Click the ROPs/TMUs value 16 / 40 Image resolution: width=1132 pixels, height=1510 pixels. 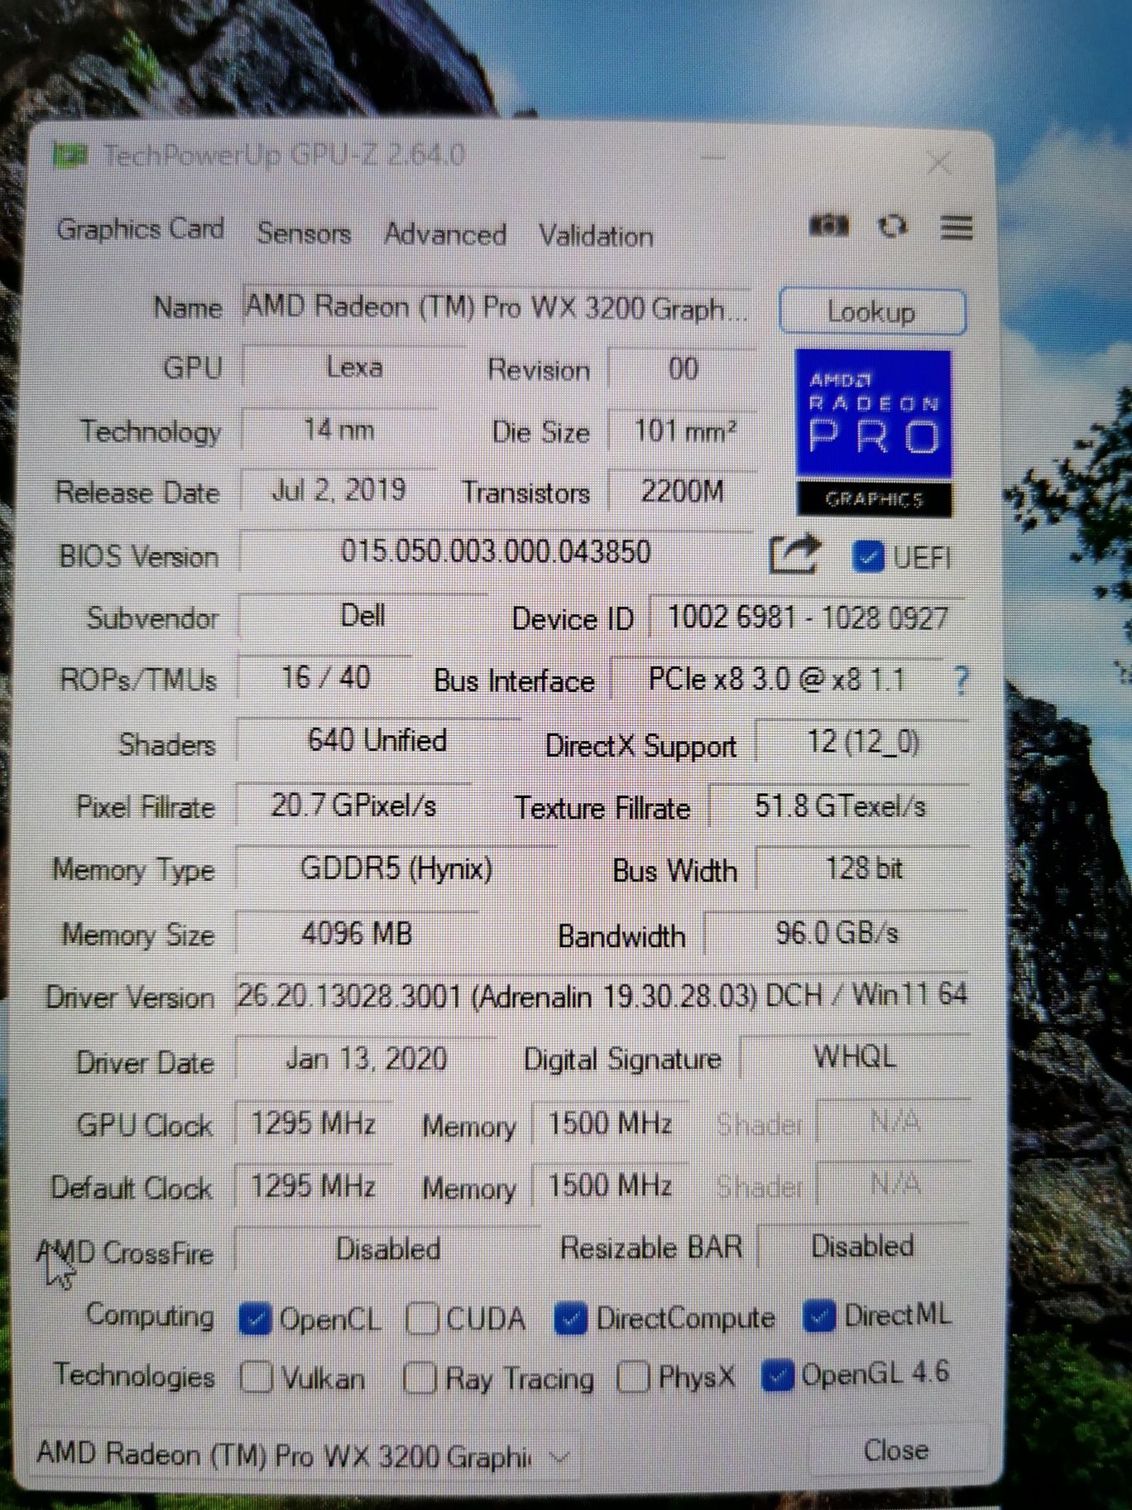click(325, 677)
